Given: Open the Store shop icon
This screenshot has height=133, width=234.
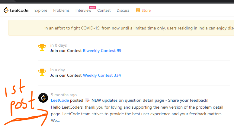Looking at the screenshot, I should [138, 10].
